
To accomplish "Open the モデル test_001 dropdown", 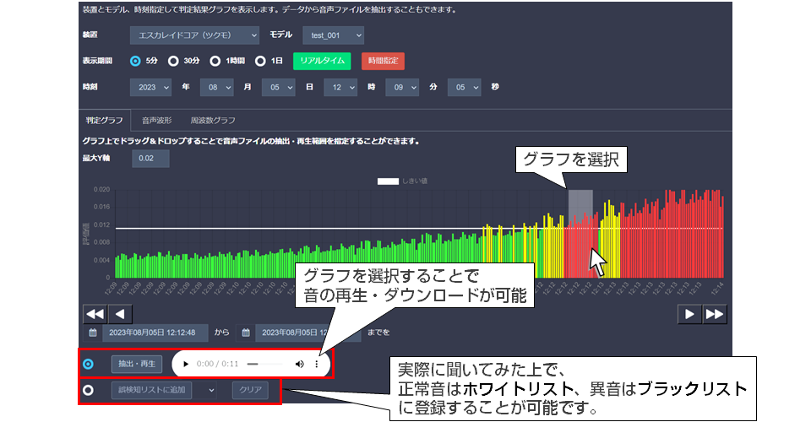I will (x=333, y=35).
